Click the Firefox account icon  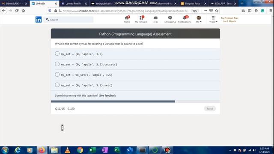pos(256,11)
